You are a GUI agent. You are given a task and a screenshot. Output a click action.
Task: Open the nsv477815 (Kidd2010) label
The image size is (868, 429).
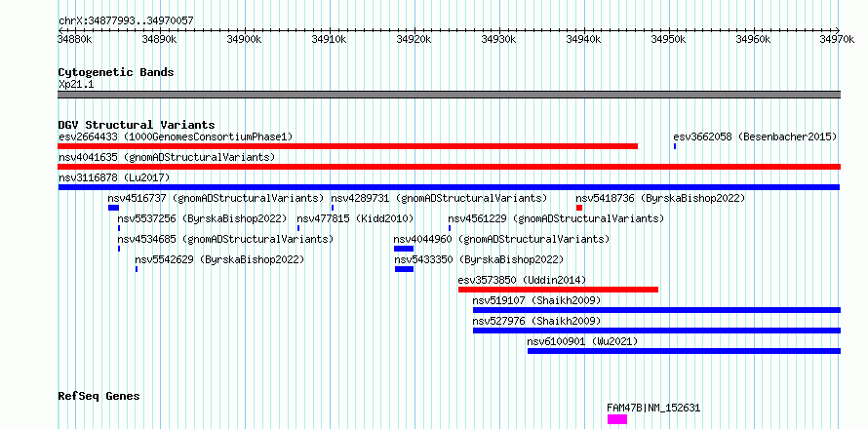click(355, 218)
